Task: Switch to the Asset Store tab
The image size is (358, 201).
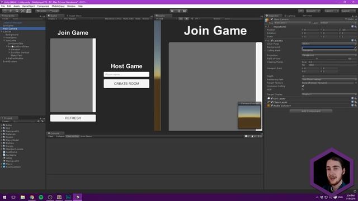Action: tap(74, 16)
